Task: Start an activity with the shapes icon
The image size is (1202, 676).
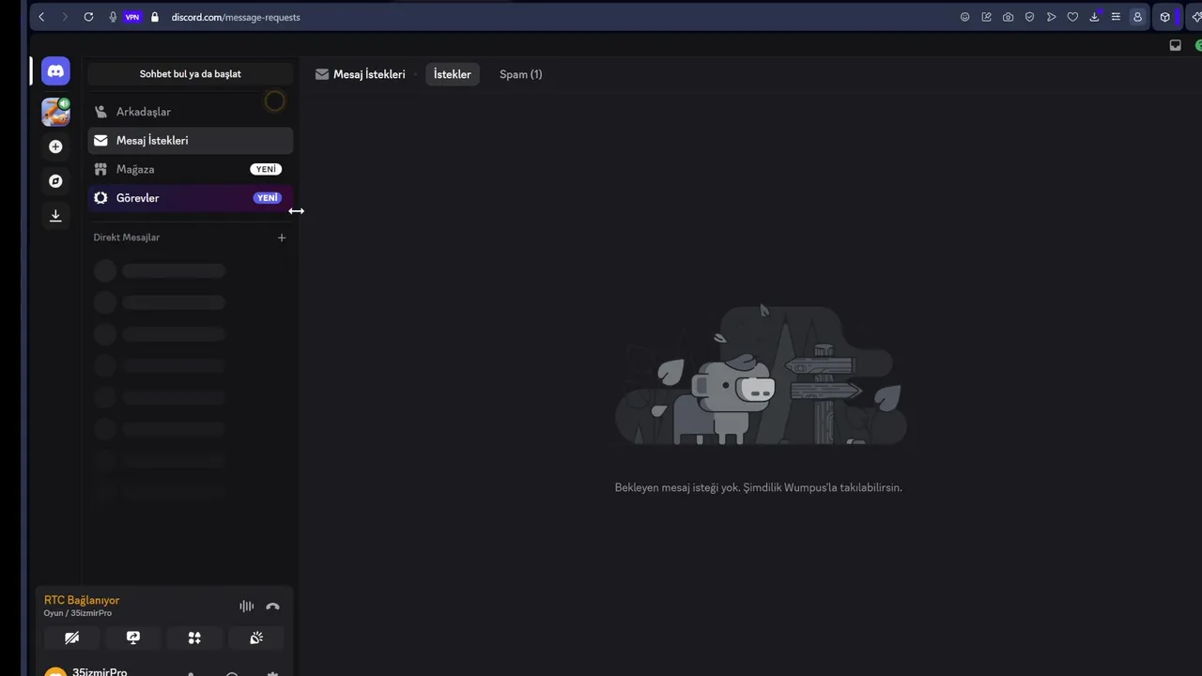Action: tap(194, 638)
